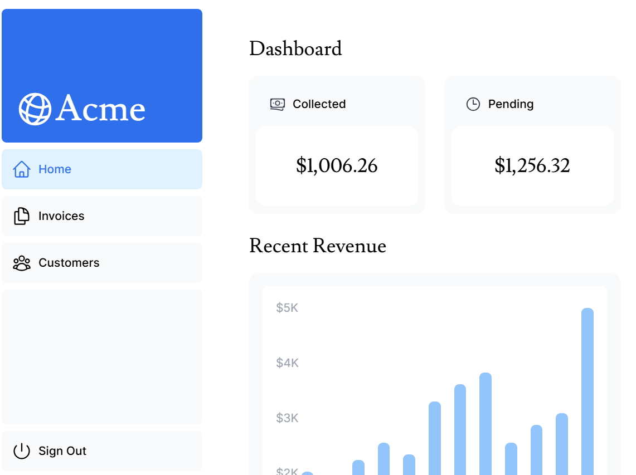Click the Dashboard page heading
The image size is (636, 475).
click(x=295, y=49)
